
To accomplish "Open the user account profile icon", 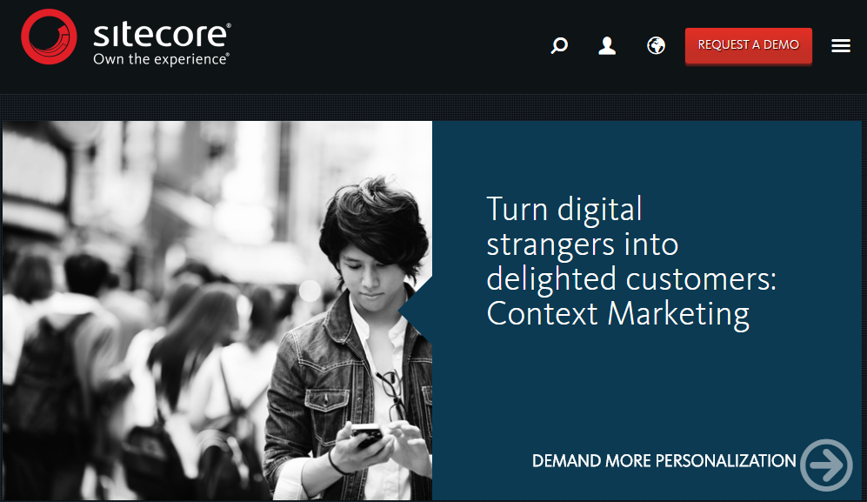I will tap(607, 45).
